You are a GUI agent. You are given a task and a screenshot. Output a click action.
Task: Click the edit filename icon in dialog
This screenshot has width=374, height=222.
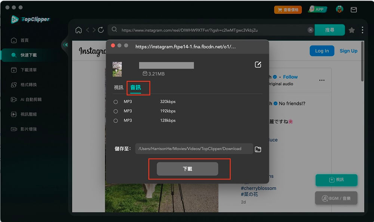(258, 65)
